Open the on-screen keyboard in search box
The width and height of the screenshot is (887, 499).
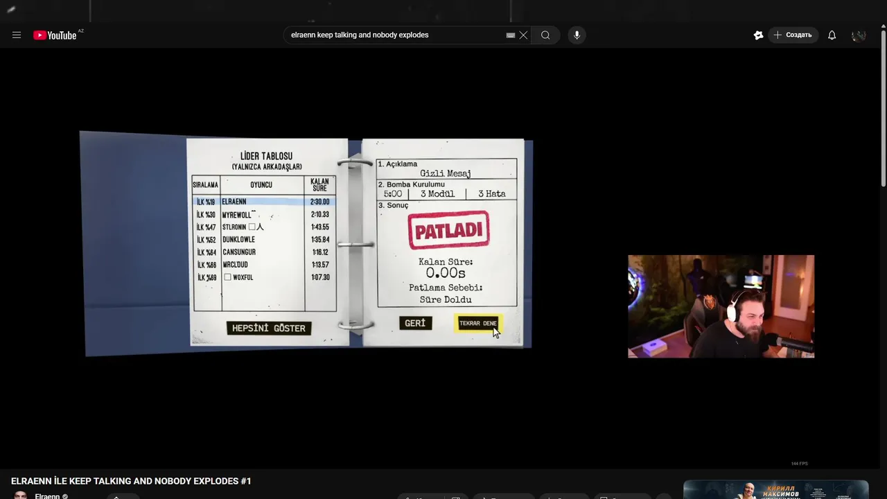(511, 35)
